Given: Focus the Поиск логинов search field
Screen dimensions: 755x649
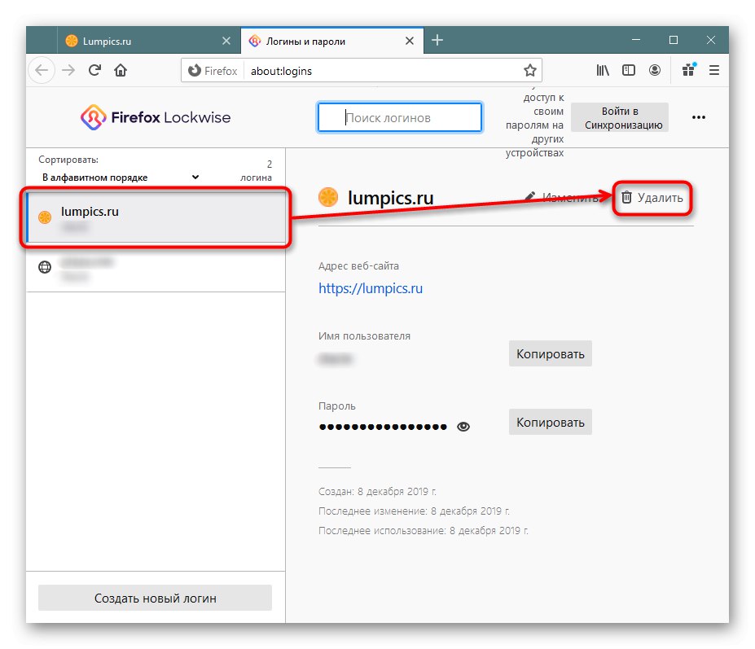Looking at the screenshot, I should (x=400, y=117).
